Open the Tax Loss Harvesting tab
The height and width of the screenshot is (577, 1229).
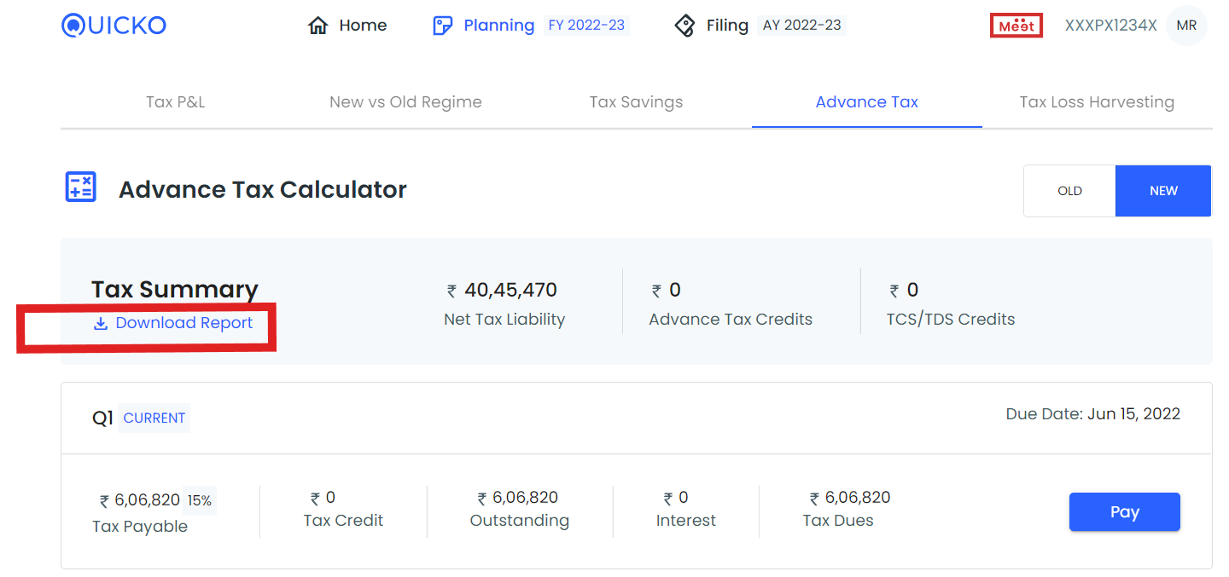(1097, 102)
